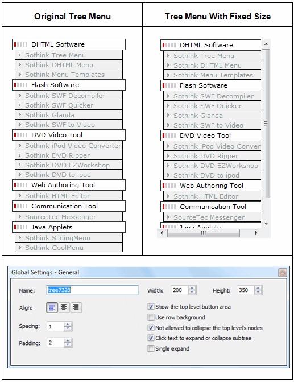Viewport: 294px width, 382px height.
Task: Open Sothink DVD Ripper in the original tree
Action: click(x=69, y=155)
